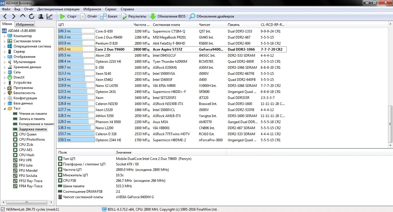The width and height of the screenshot is (393, 212).
Task: Expand the Хранение данных tree node
Action: [x=5, y=67]
